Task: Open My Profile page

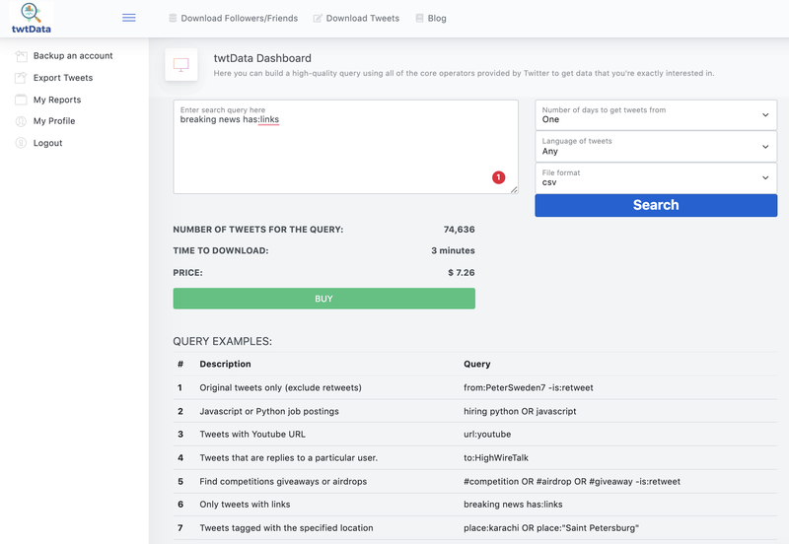Action: point(54,121)
